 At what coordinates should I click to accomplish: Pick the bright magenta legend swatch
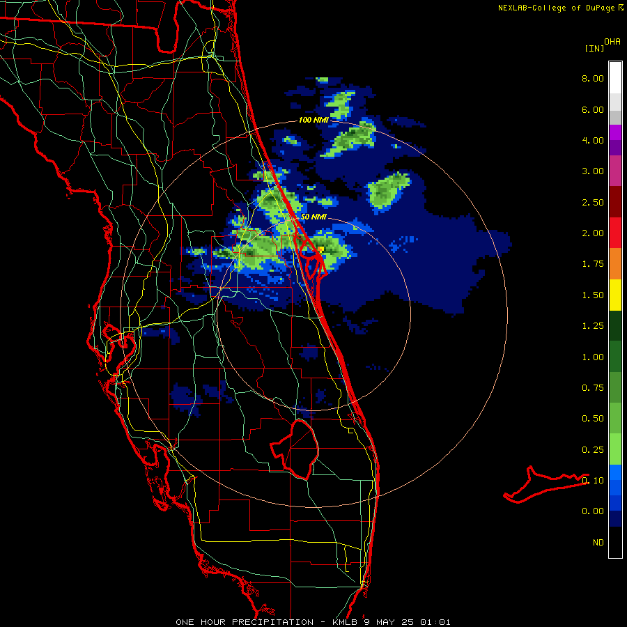pos(615,132)
